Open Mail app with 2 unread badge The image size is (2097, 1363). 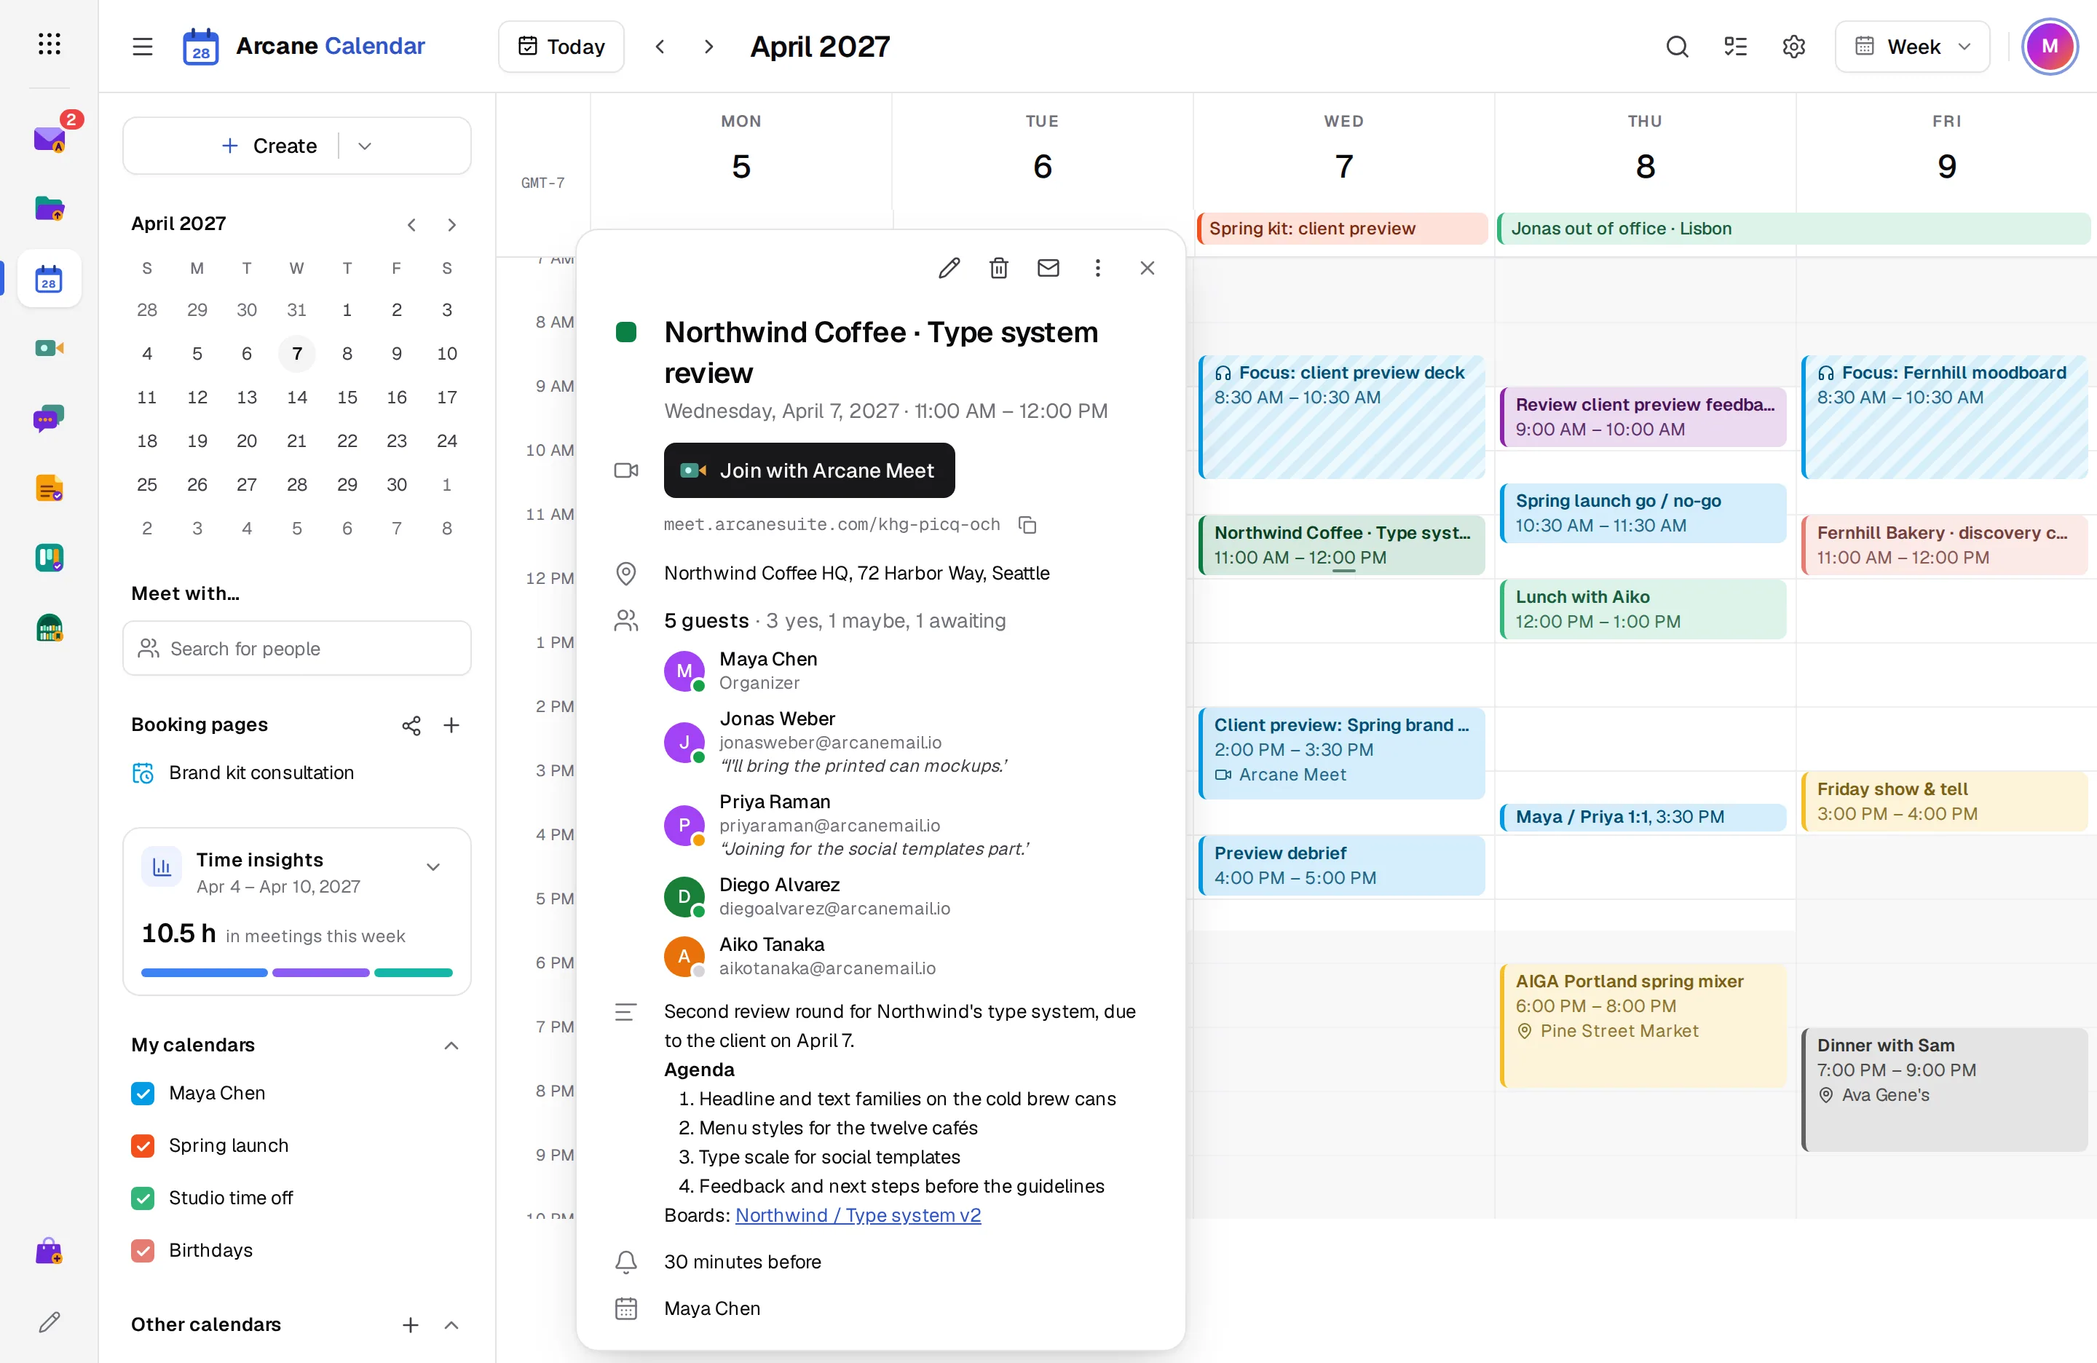(x=50, y=138)
